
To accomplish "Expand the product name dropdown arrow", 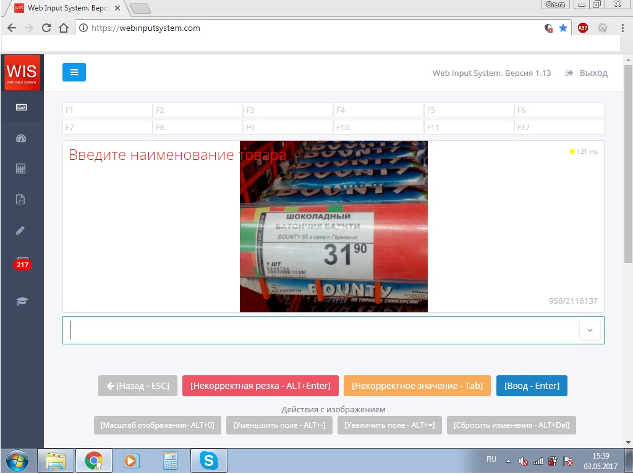I will 590,330.
